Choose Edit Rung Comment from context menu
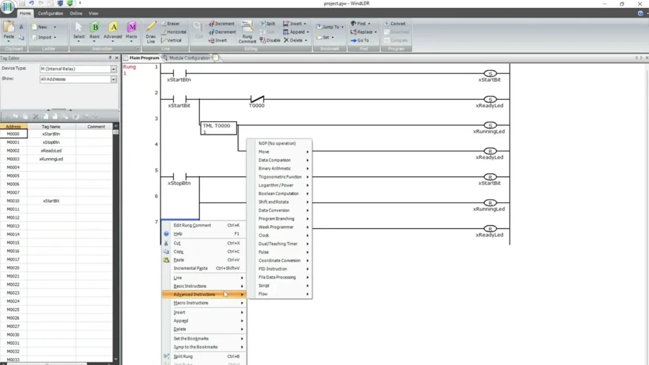Viewport: 649px width, 365px height. point(204,225)
